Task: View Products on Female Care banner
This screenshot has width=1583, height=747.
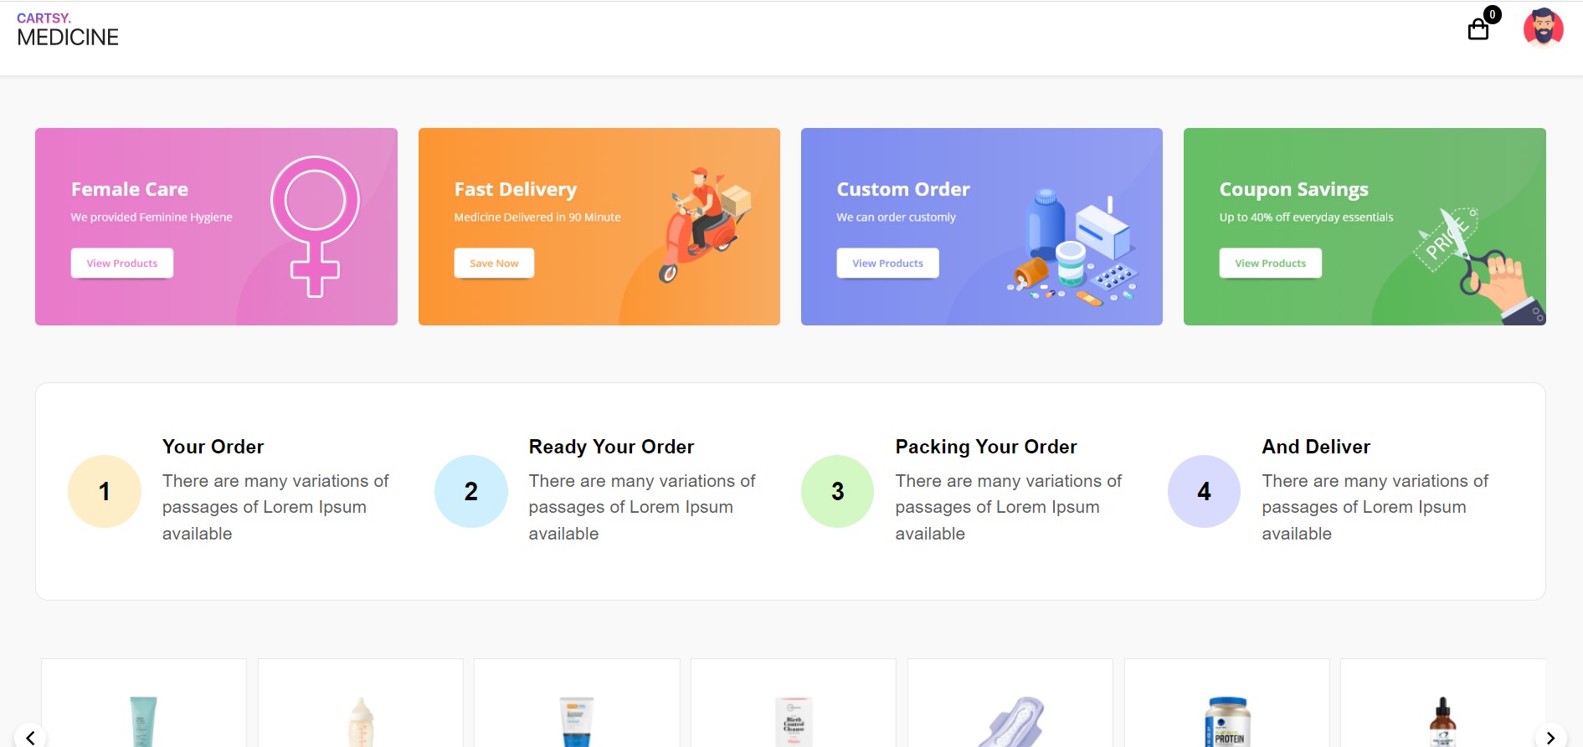Action: 122,263
